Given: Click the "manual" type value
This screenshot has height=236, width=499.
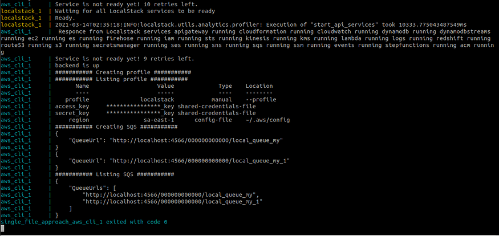Looking at the screenshot, I should click(221, 100).
